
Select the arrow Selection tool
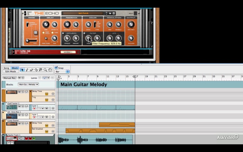tap(22, 70)
